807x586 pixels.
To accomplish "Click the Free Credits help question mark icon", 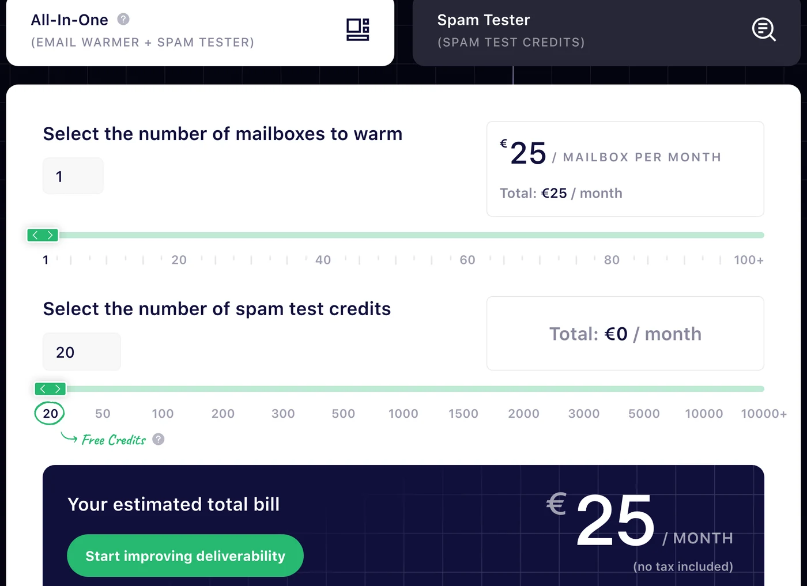I will pos(159,439).
